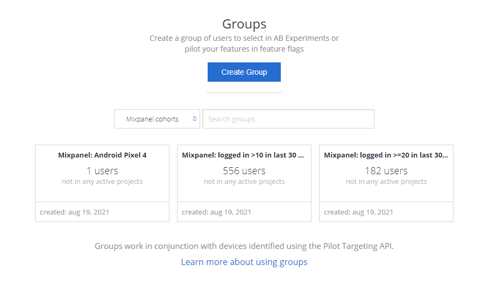Image resolution: width=489 pixels, height=300 pixels.
Task: Open the Mixpanel: Android Pixel 4 group title
Action: click(x=102, y=155)
